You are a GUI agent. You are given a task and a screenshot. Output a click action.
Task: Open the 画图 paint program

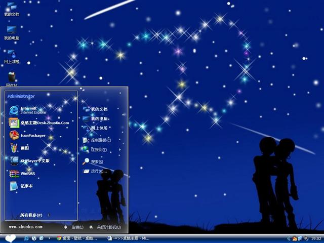coord(25,148)
